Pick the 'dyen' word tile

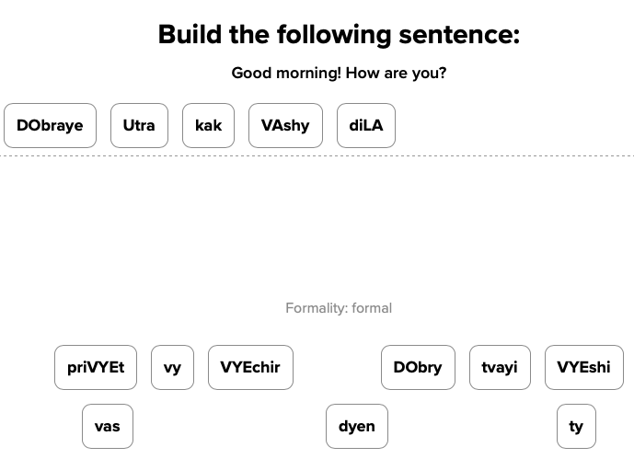click(357, 427)
